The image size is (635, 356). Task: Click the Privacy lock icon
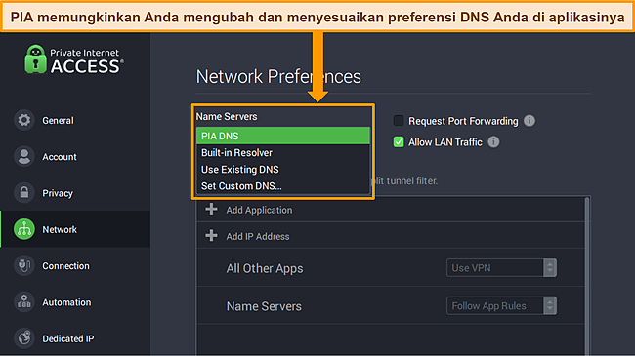coord(24,193)
